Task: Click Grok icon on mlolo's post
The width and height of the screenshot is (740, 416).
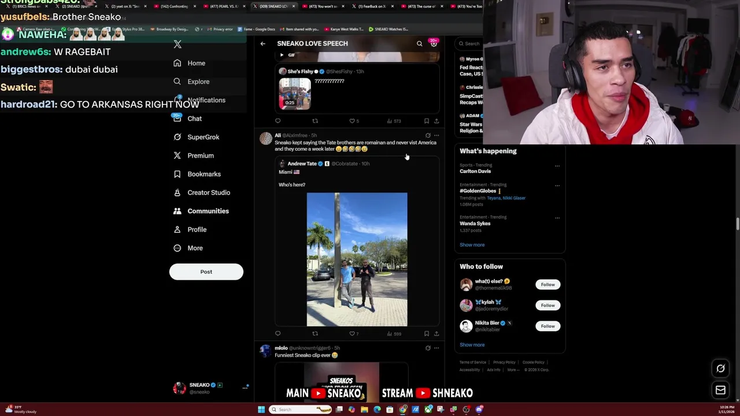Action: tap(428, 348)
